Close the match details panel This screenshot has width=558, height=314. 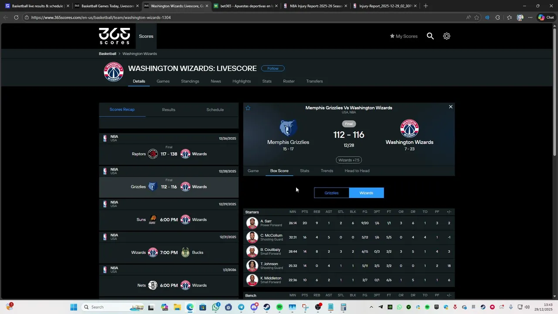(451, 107)
